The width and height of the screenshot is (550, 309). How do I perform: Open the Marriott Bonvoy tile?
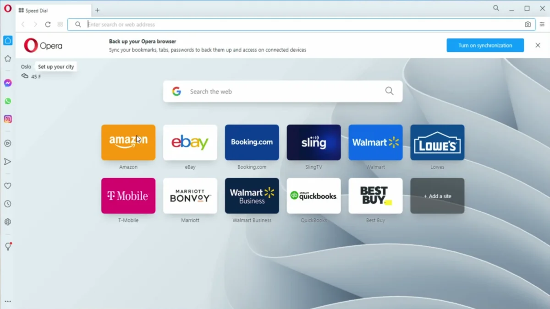(190, 196)
